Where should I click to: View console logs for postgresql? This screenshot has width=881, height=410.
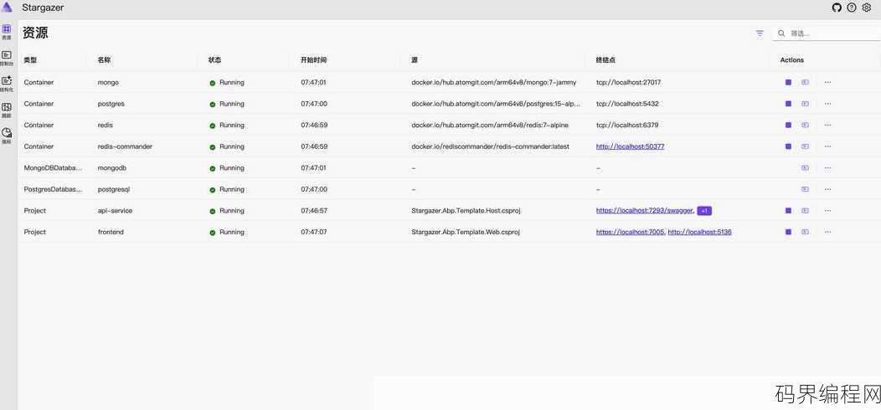(805, 189)
